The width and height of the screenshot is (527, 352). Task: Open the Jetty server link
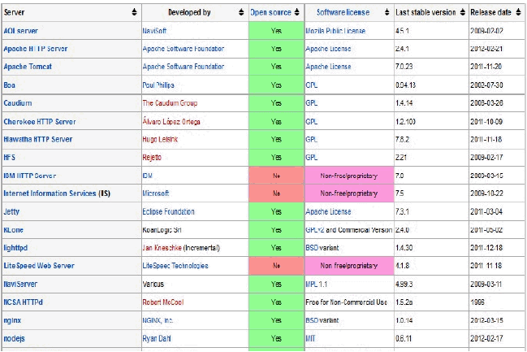click(11, 211)
